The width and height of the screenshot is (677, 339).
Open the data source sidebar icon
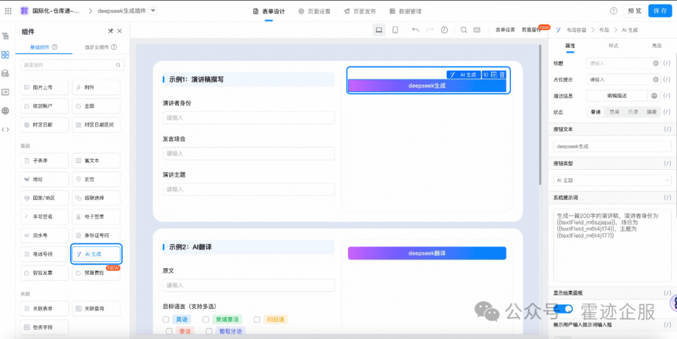pos(6,73)
